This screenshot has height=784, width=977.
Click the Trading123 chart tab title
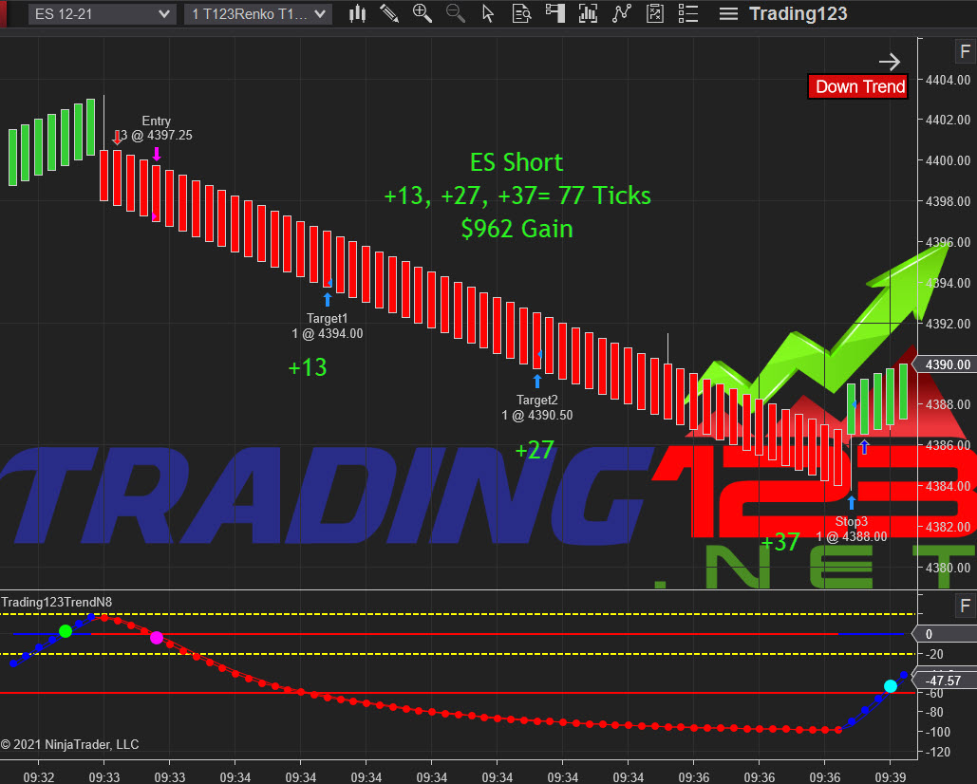click(799, 13)
